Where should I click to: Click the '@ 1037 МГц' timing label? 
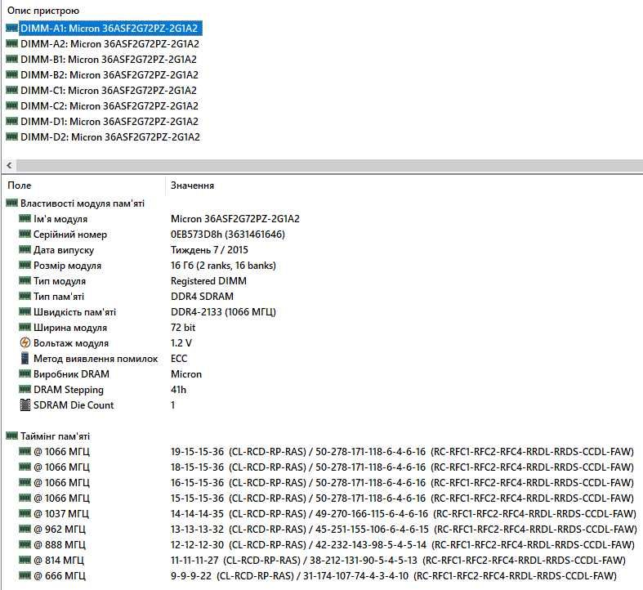(61, 514)
